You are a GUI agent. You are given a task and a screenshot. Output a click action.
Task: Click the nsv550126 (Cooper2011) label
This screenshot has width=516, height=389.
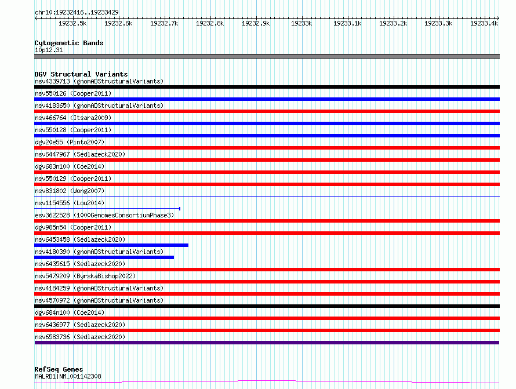click(x=73, y=93)
